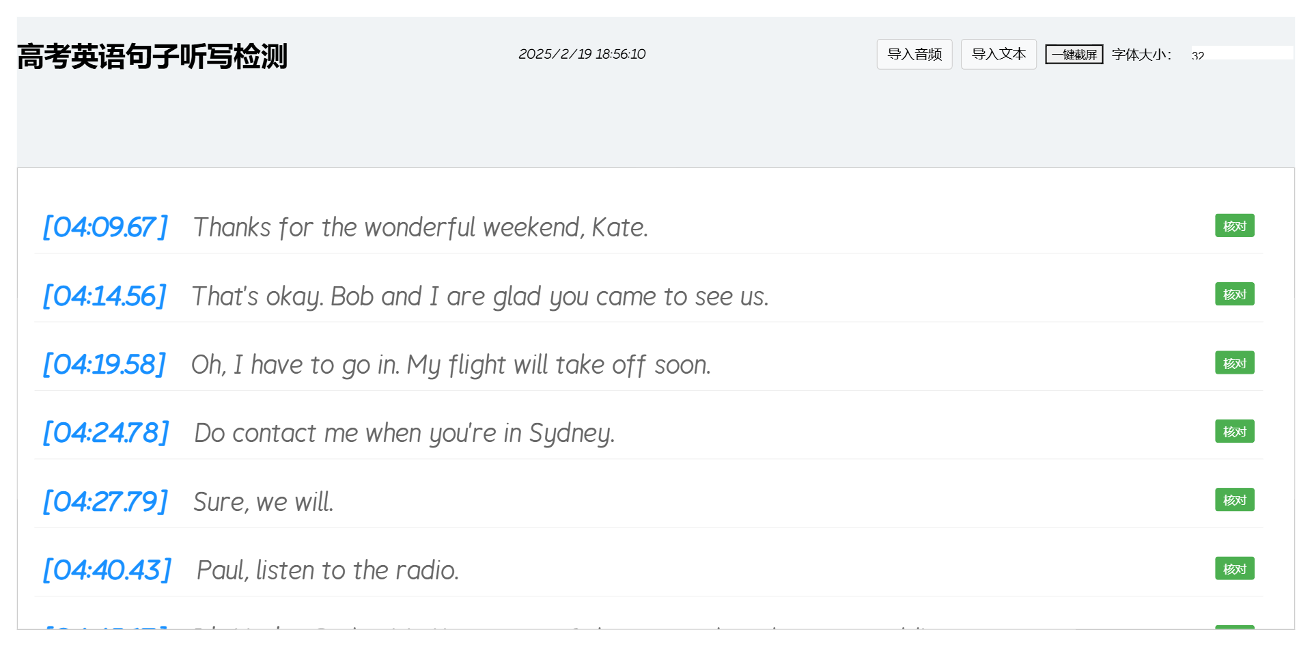Click the 高考英语句子听写检测 page title
This screenshot has height=647, width=1312.
pyautogui.click(x=152, y=56)
